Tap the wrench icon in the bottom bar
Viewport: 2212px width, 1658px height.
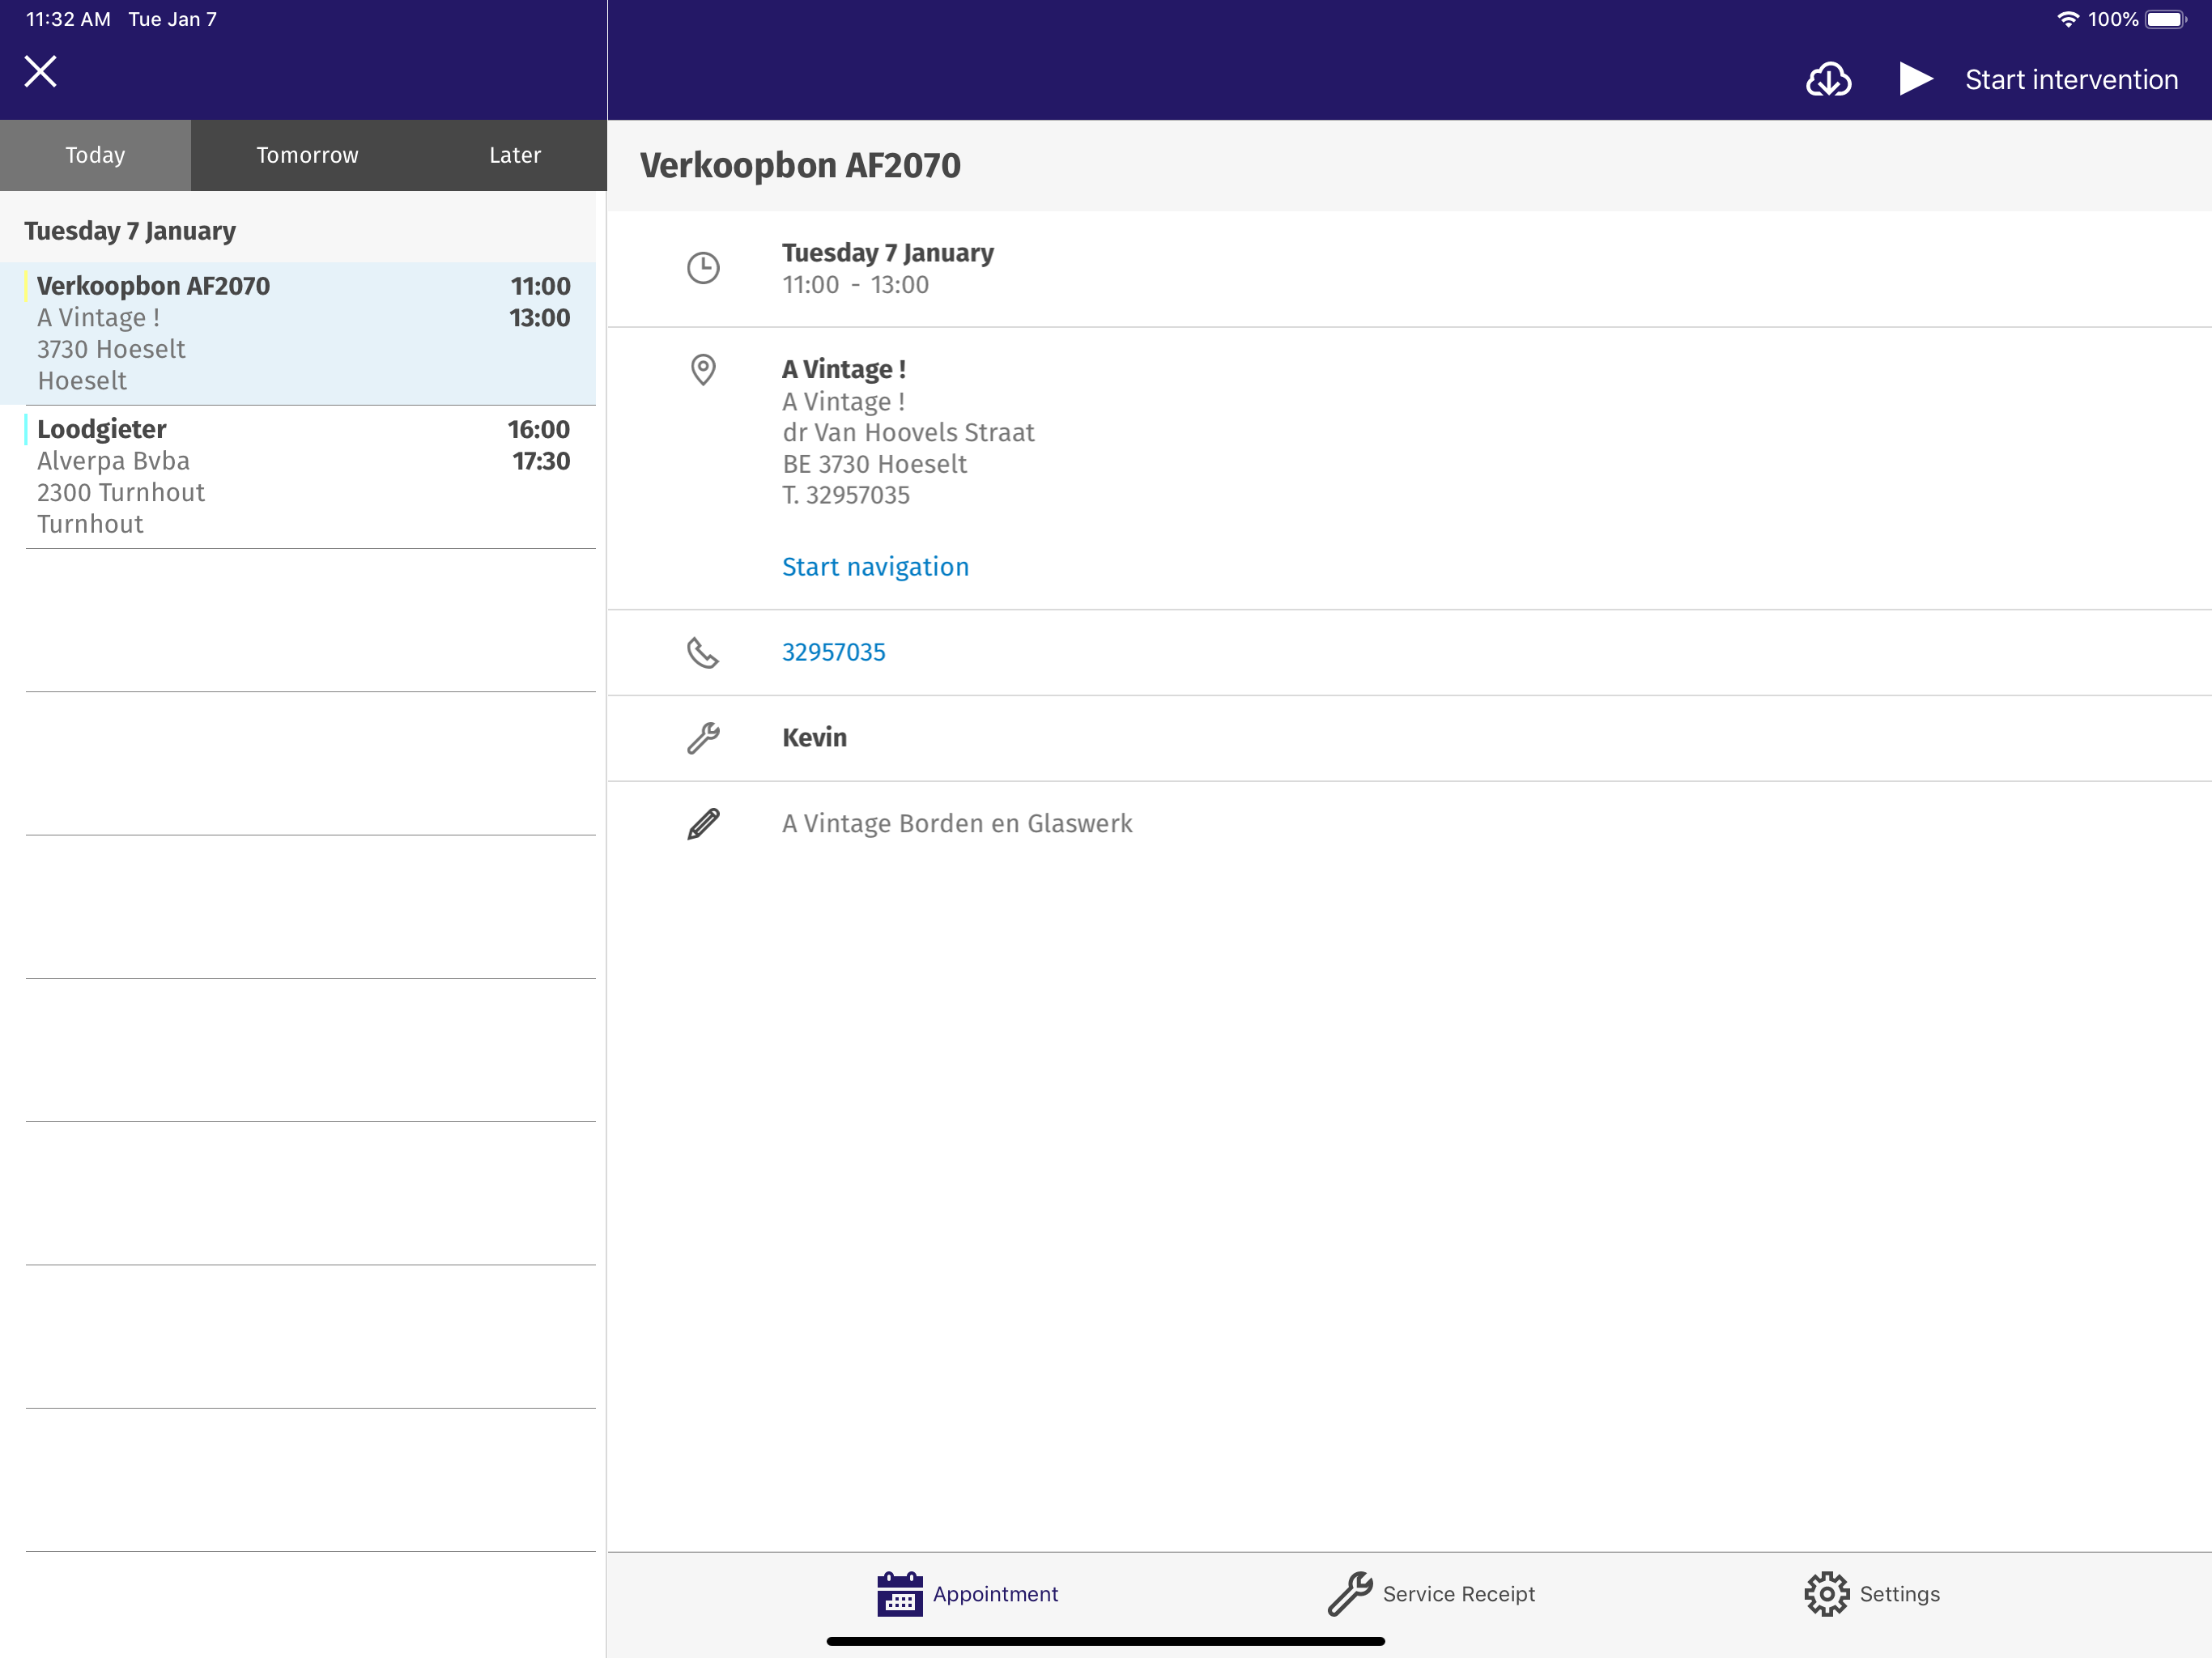pyautogui.click(x=1349, y=1594)
